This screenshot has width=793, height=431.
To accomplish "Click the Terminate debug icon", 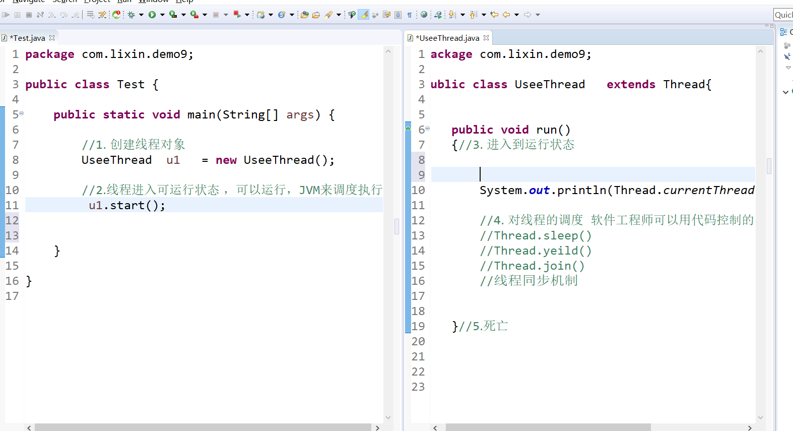I will click(29, 15).
